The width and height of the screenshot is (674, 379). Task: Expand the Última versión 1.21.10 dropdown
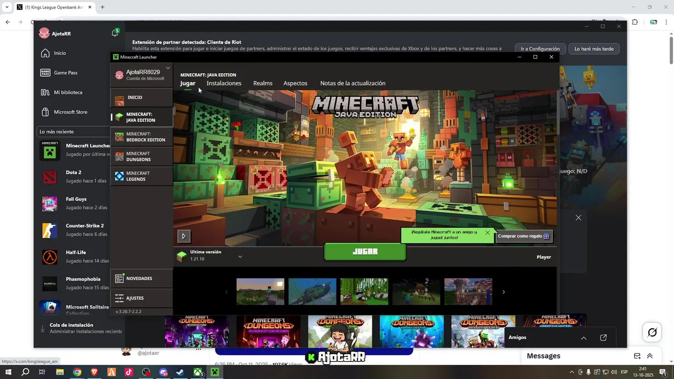(240, 256)
